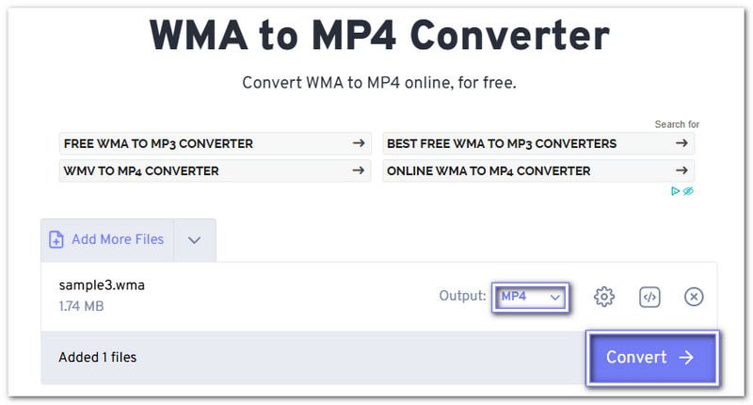Click the arrow beside Free WMA to MP3 Converter
Screen dimensions: 753x405
358,144
